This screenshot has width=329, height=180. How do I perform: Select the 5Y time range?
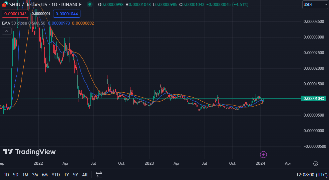tap(75, 175)
